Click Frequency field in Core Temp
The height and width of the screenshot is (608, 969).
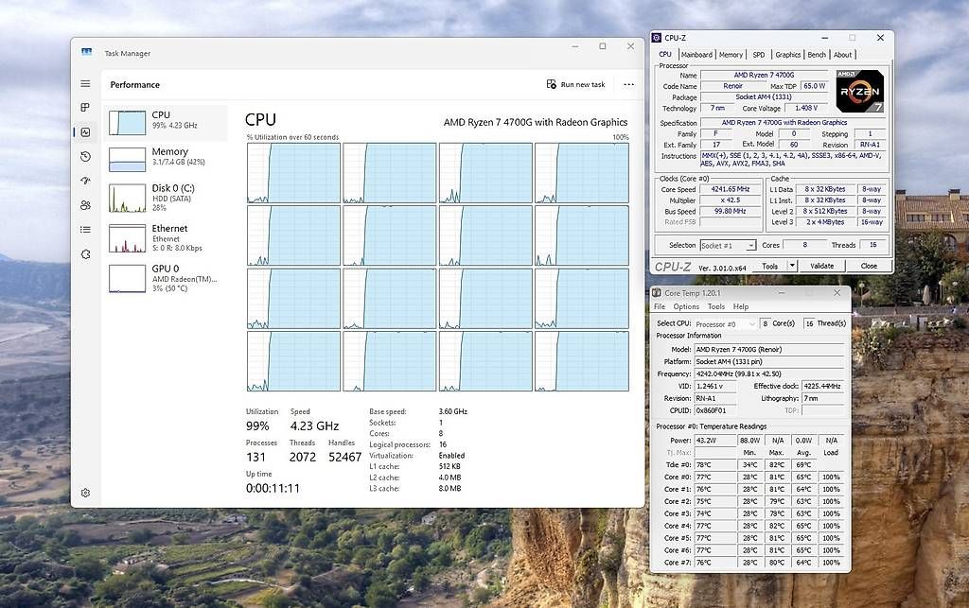tap(768, 373)
